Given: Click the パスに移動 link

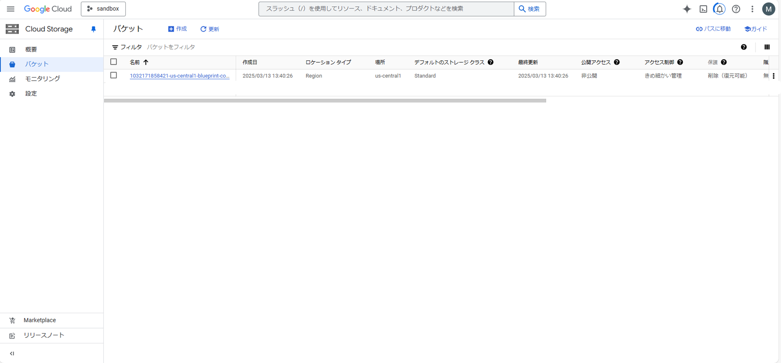Looking at the screenshot, I should pos(713,29).
